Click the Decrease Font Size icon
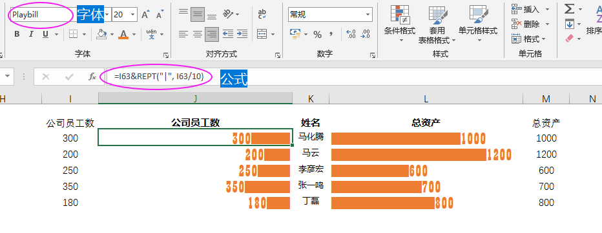Screen dimensions: 602x233 coord(160,15)
